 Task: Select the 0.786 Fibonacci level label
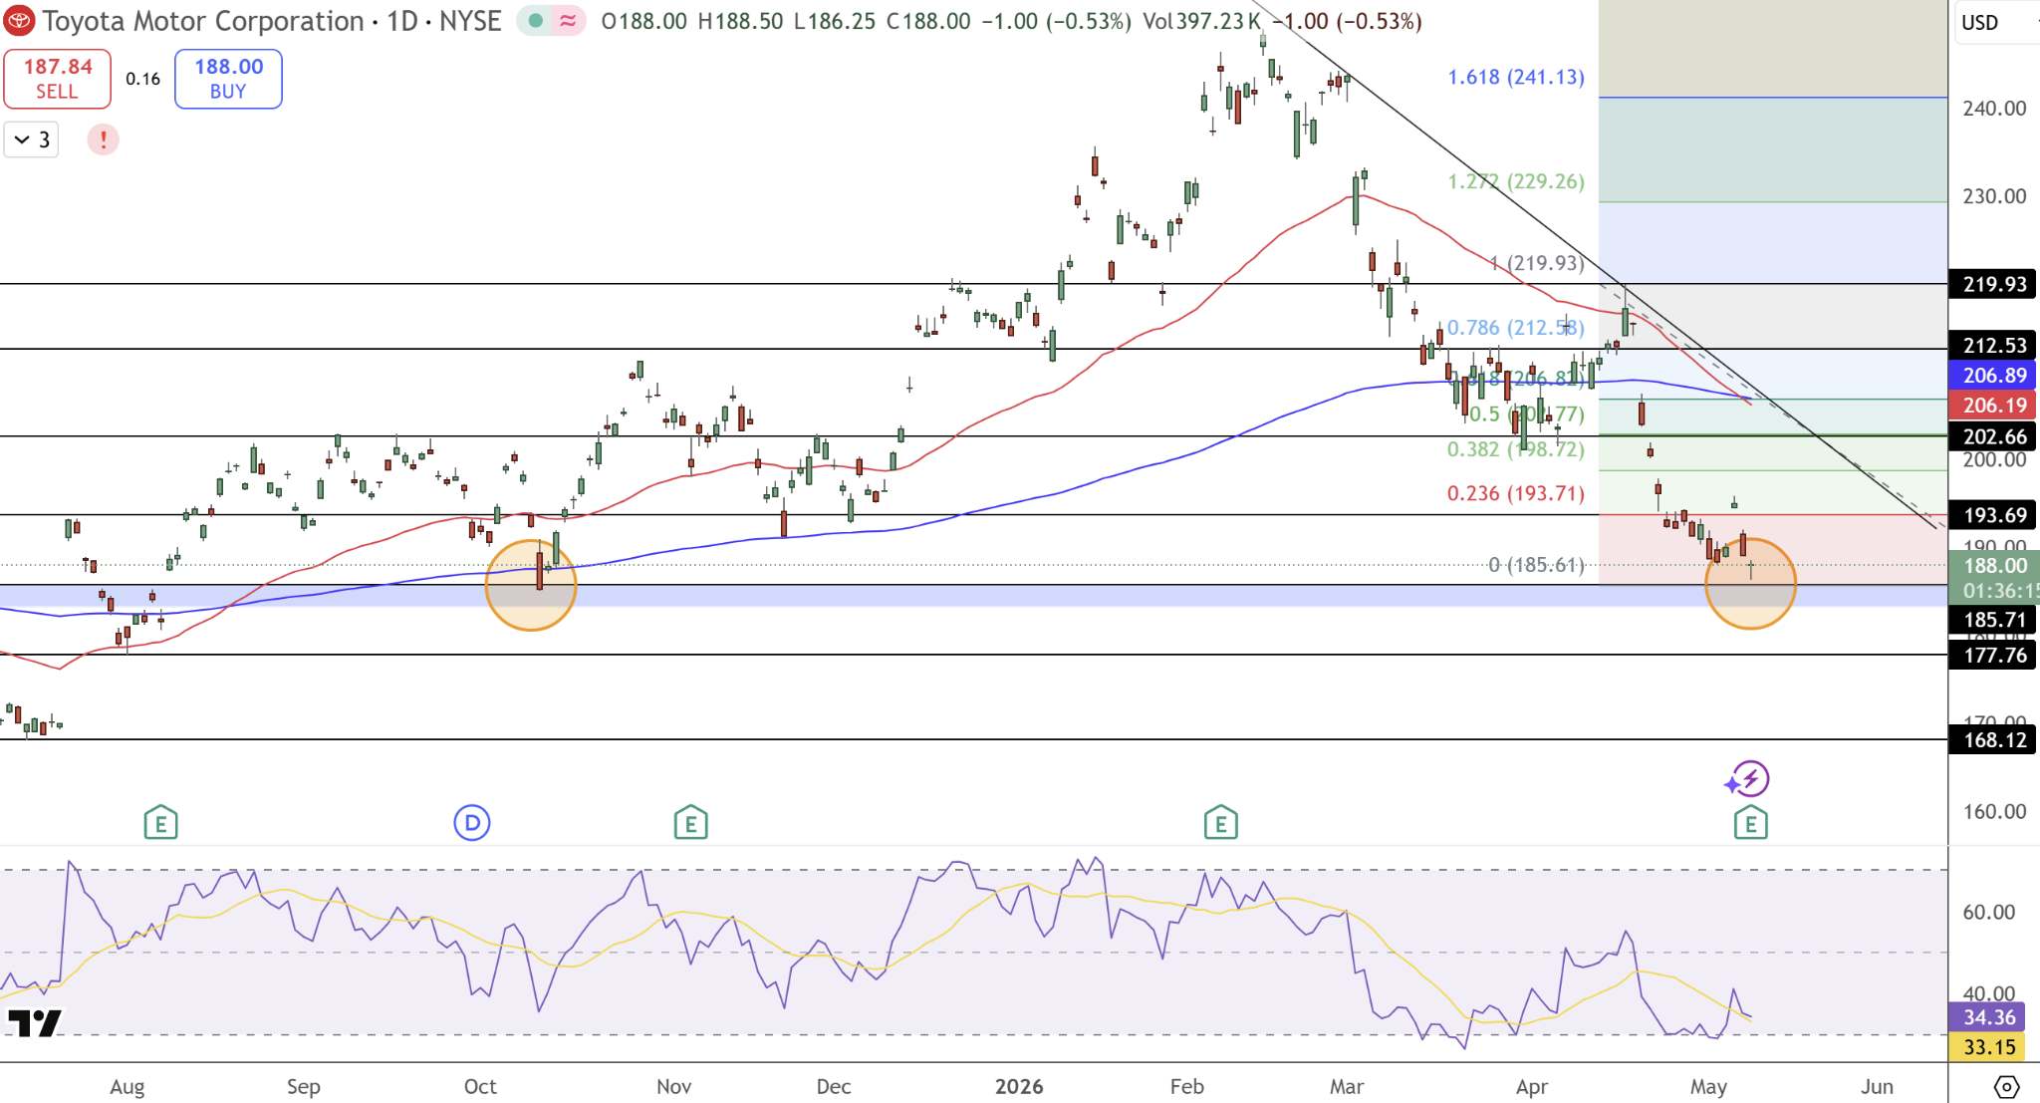coord(1515,328)
